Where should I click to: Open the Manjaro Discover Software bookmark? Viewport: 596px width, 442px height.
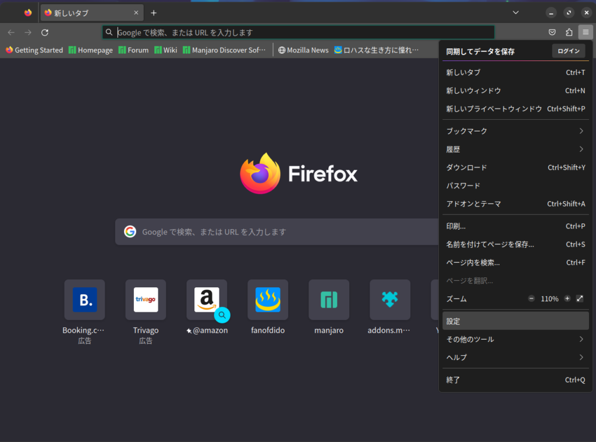pyautogui.click(x=224, y=50)
